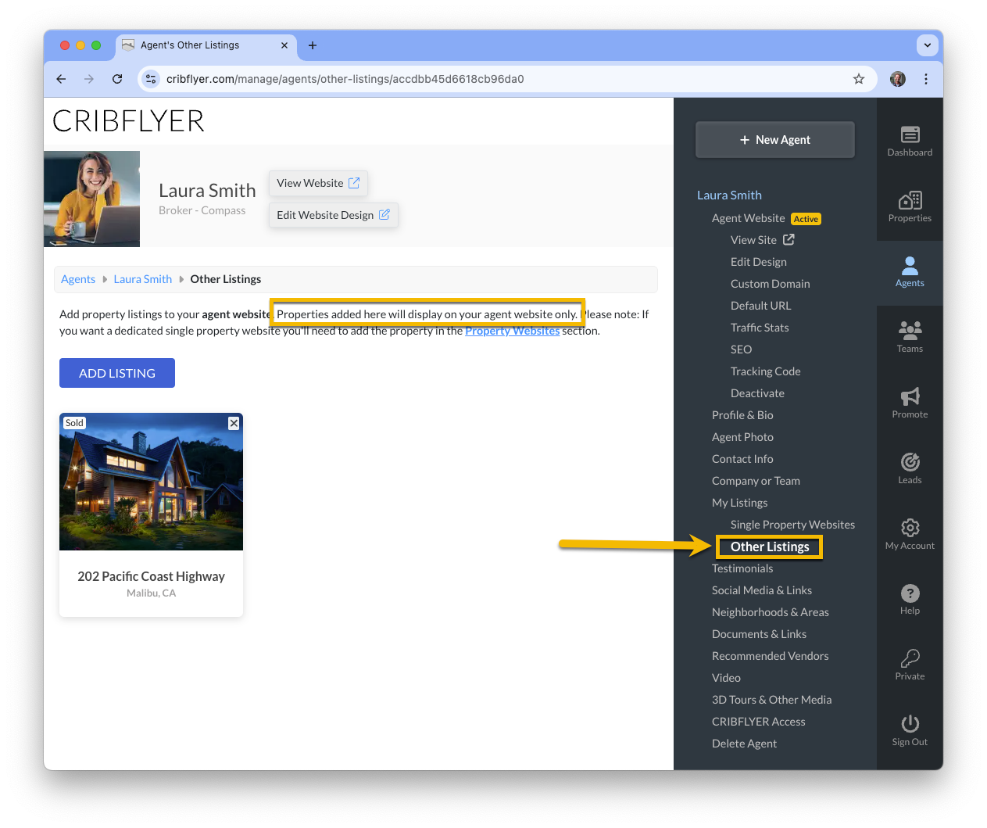Click Laura Smith's profile photo

pos(91,199)
